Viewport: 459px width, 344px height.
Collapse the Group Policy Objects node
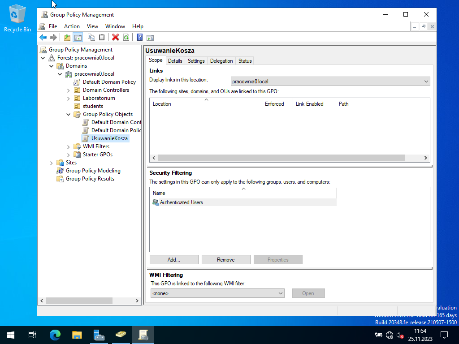69,114
